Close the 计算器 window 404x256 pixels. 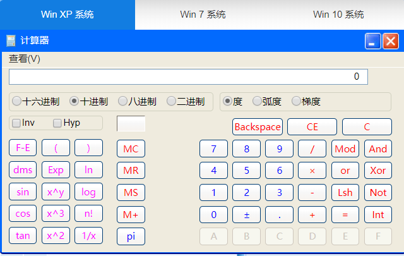391,41
